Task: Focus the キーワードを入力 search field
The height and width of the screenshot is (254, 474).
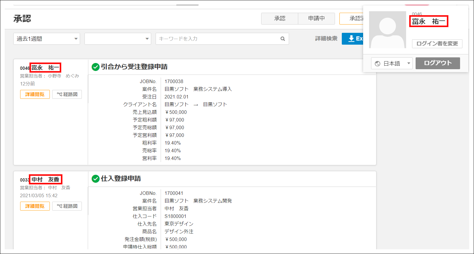Action: point(218,39)
